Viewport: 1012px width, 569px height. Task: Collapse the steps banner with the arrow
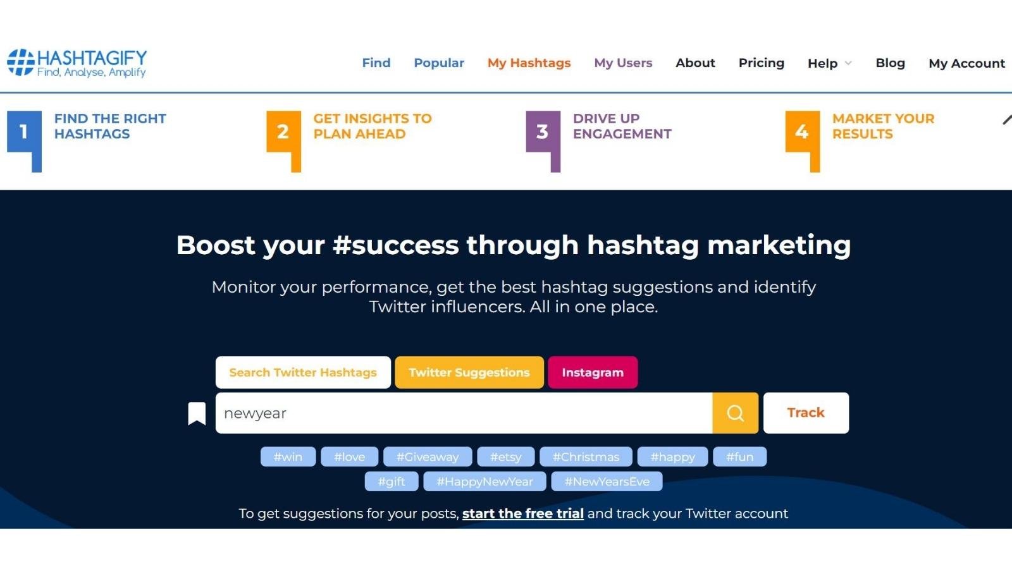point(1007,119)
